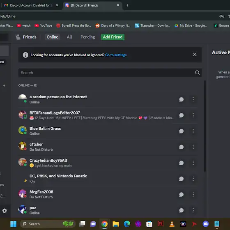Message Blue Ball in Grass
The image size is (230, 230).
(x=181, y=131)
